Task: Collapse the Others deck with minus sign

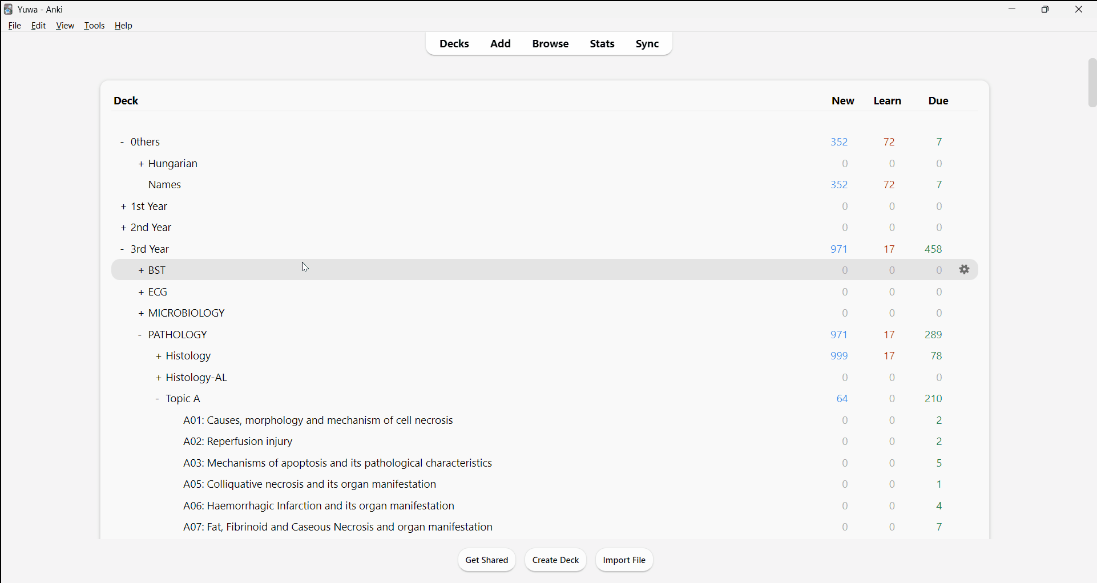Action: 122,142
